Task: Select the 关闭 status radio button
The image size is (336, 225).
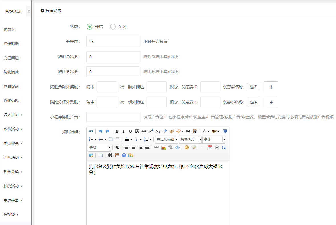Action: (113, 27)
